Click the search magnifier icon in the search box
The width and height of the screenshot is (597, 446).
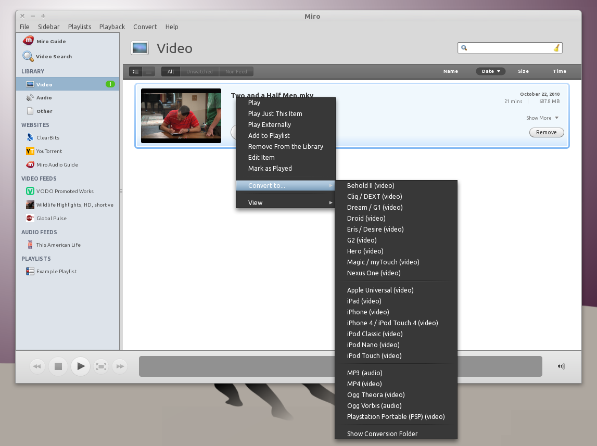[464, 47]
